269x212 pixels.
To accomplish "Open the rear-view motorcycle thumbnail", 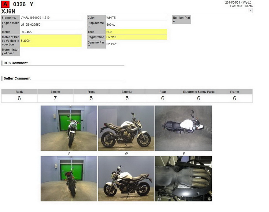I will [69, 179].
